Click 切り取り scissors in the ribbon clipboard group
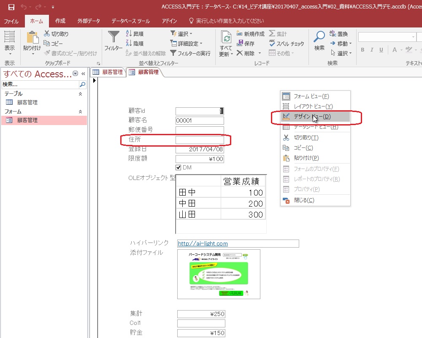Screen dimensions: 422x338 (x=57, y=34)
